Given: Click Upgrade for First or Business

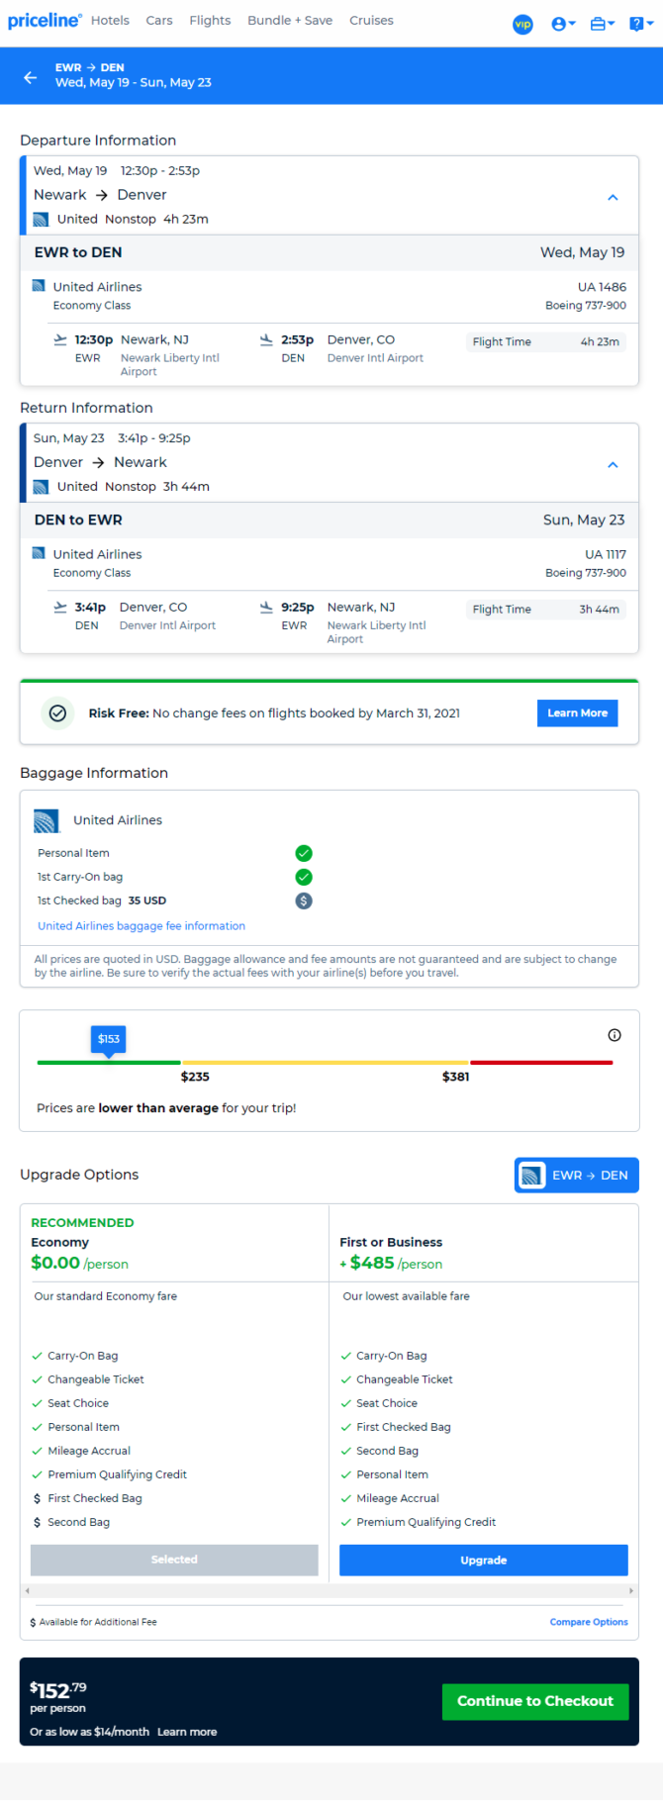Looking at the screenshot, I should [484, 1561].
